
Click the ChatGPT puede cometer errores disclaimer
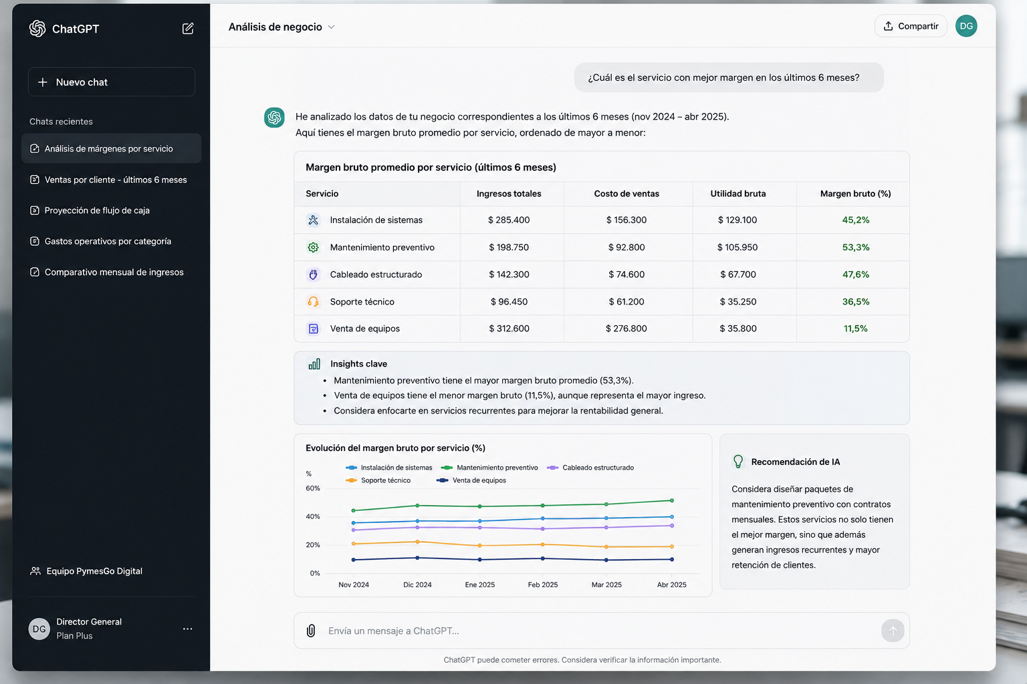pos(582,660)
